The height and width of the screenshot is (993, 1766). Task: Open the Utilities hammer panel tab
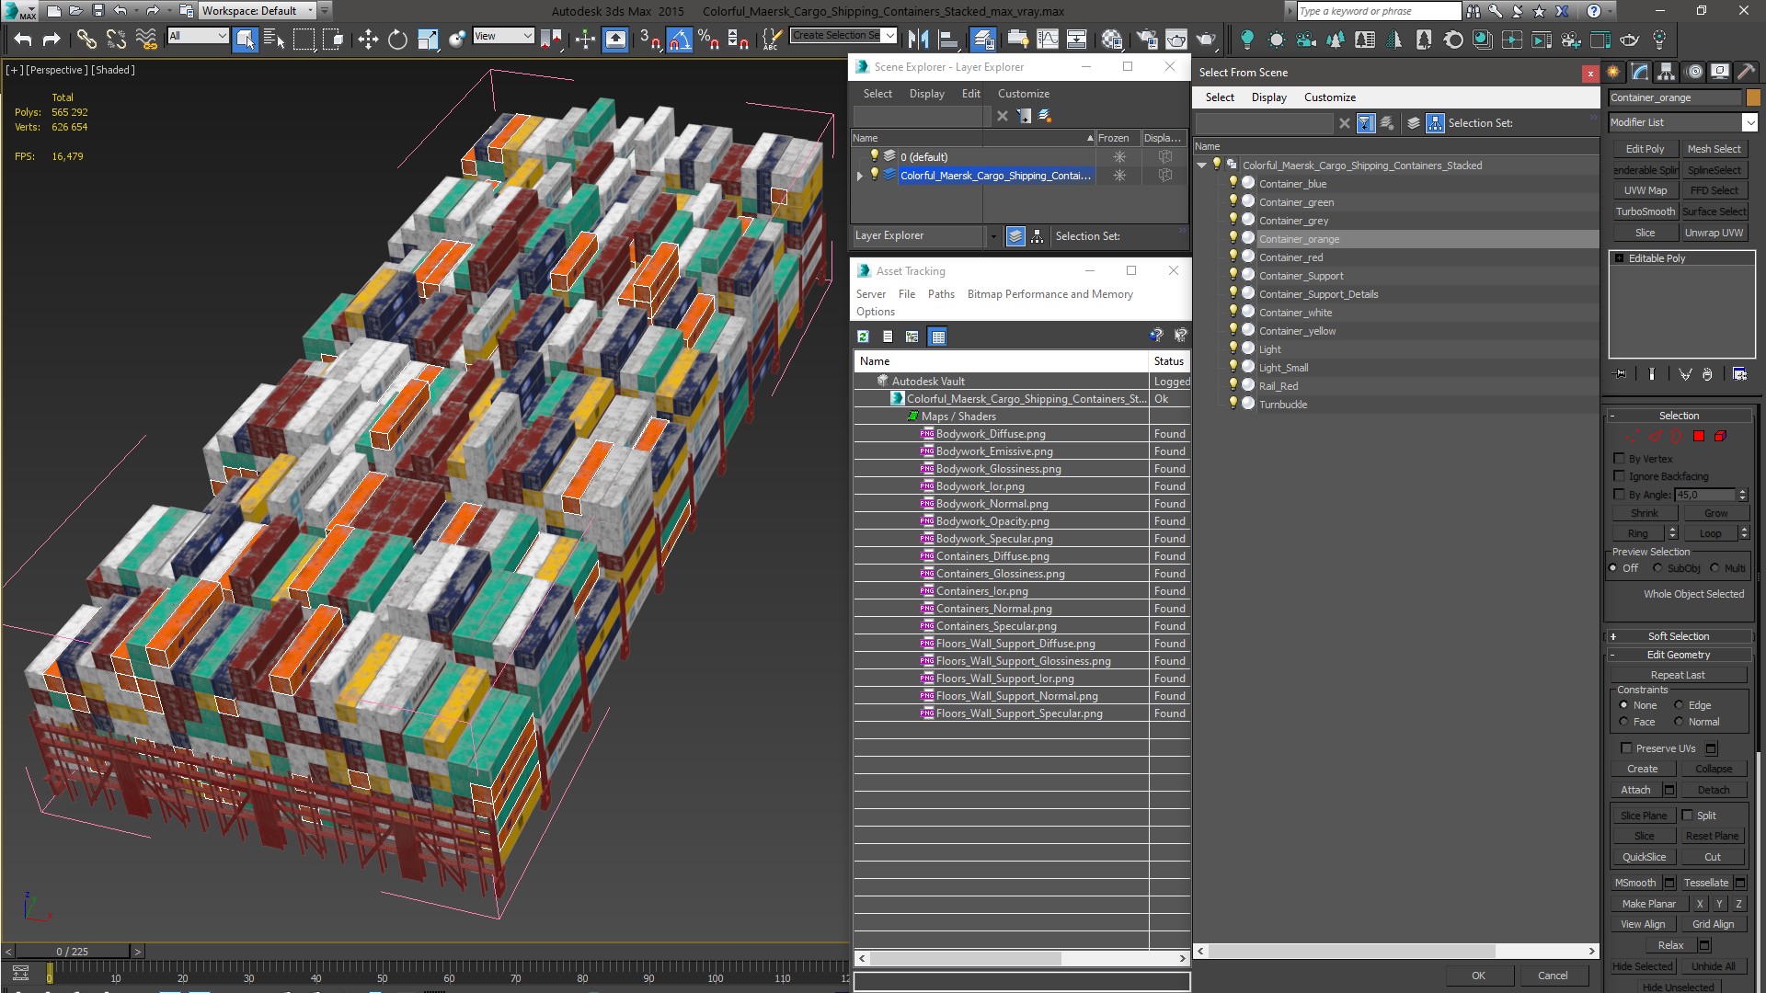[1746, 72]
